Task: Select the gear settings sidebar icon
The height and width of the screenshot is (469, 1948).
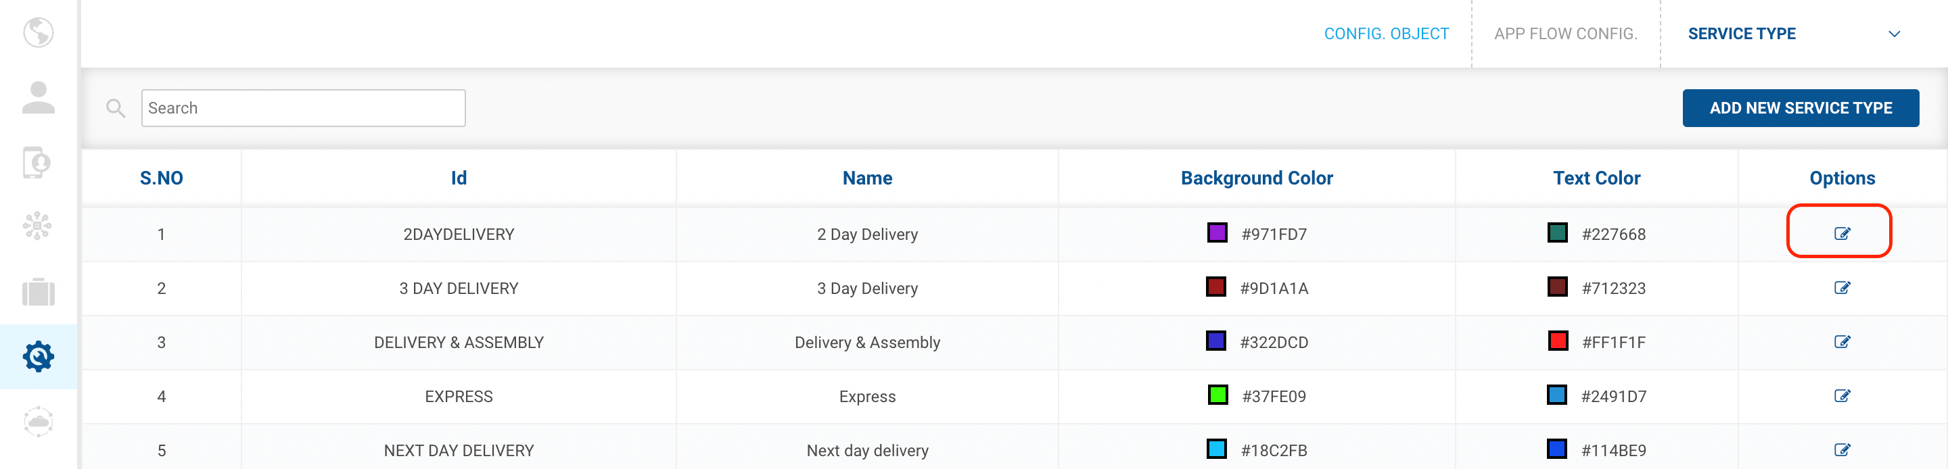Action: (x=38, y=356)
